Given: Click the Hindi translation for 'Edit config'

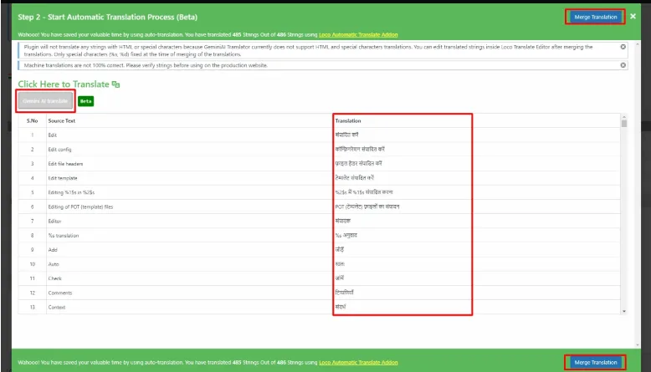Looking at the screenshot, I should (360, 149).
